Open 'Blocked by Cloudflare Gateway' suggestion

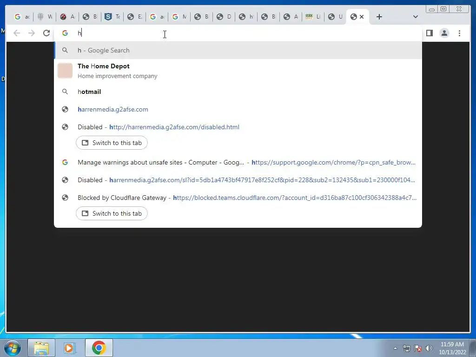point(238,198)
